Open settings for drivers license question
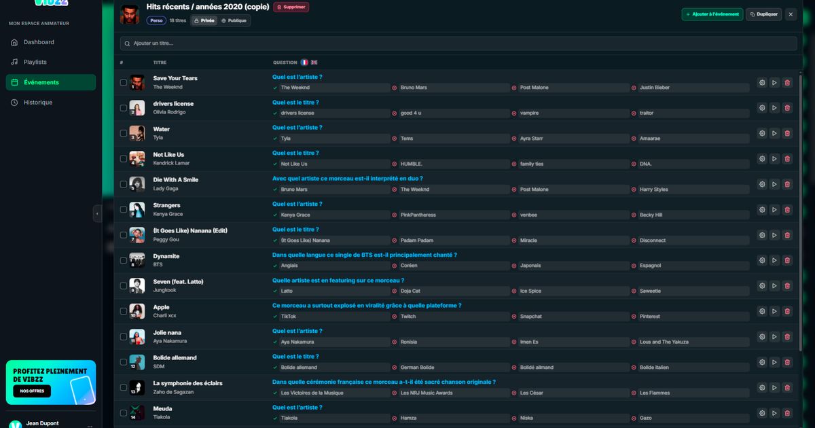 point(762,108)
